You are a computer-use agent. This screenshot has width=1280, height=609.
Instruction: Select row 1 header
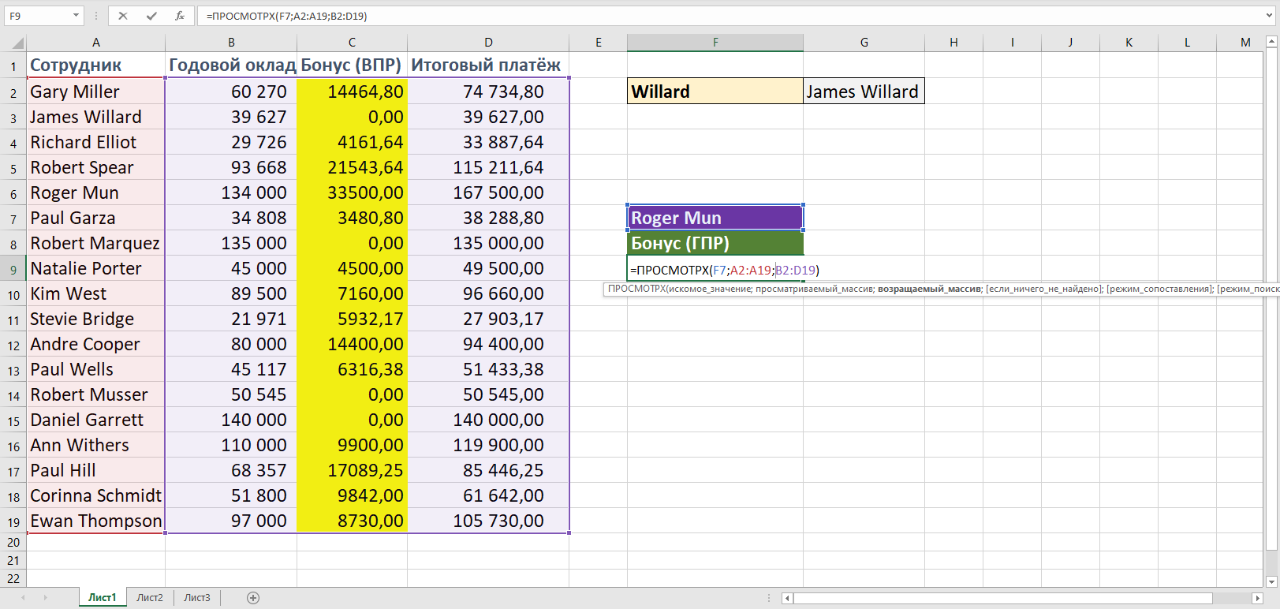tap(13, 67)
